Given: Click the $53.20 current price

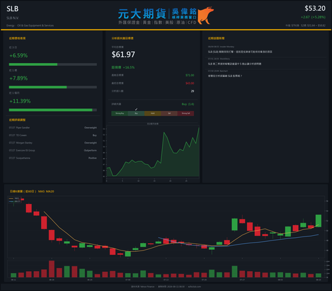Looking at the screenshot, I should pos(315,9).
